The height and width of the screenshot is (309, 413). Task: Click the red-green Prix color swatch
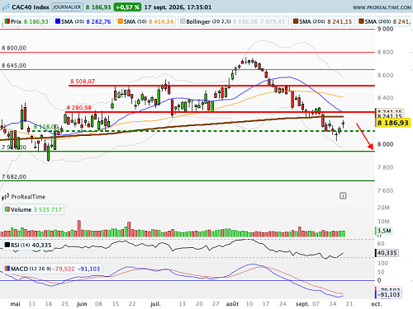7,21
